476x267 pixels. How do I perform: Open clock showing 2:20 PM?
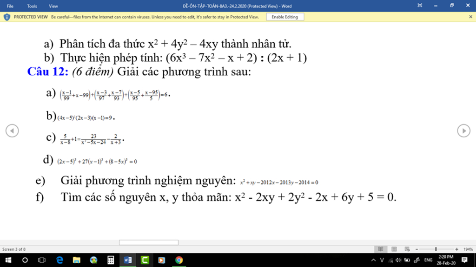pyautogui.click(x=446, y=260)
